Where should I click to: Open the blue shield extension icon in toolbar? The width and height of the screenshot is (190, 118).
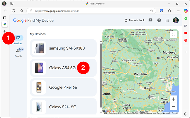pyautogui.click(x=161, y=11)
